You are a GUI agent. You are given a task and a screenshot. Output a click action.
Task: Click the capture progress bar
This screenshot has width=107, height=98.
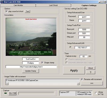(36, 93)
